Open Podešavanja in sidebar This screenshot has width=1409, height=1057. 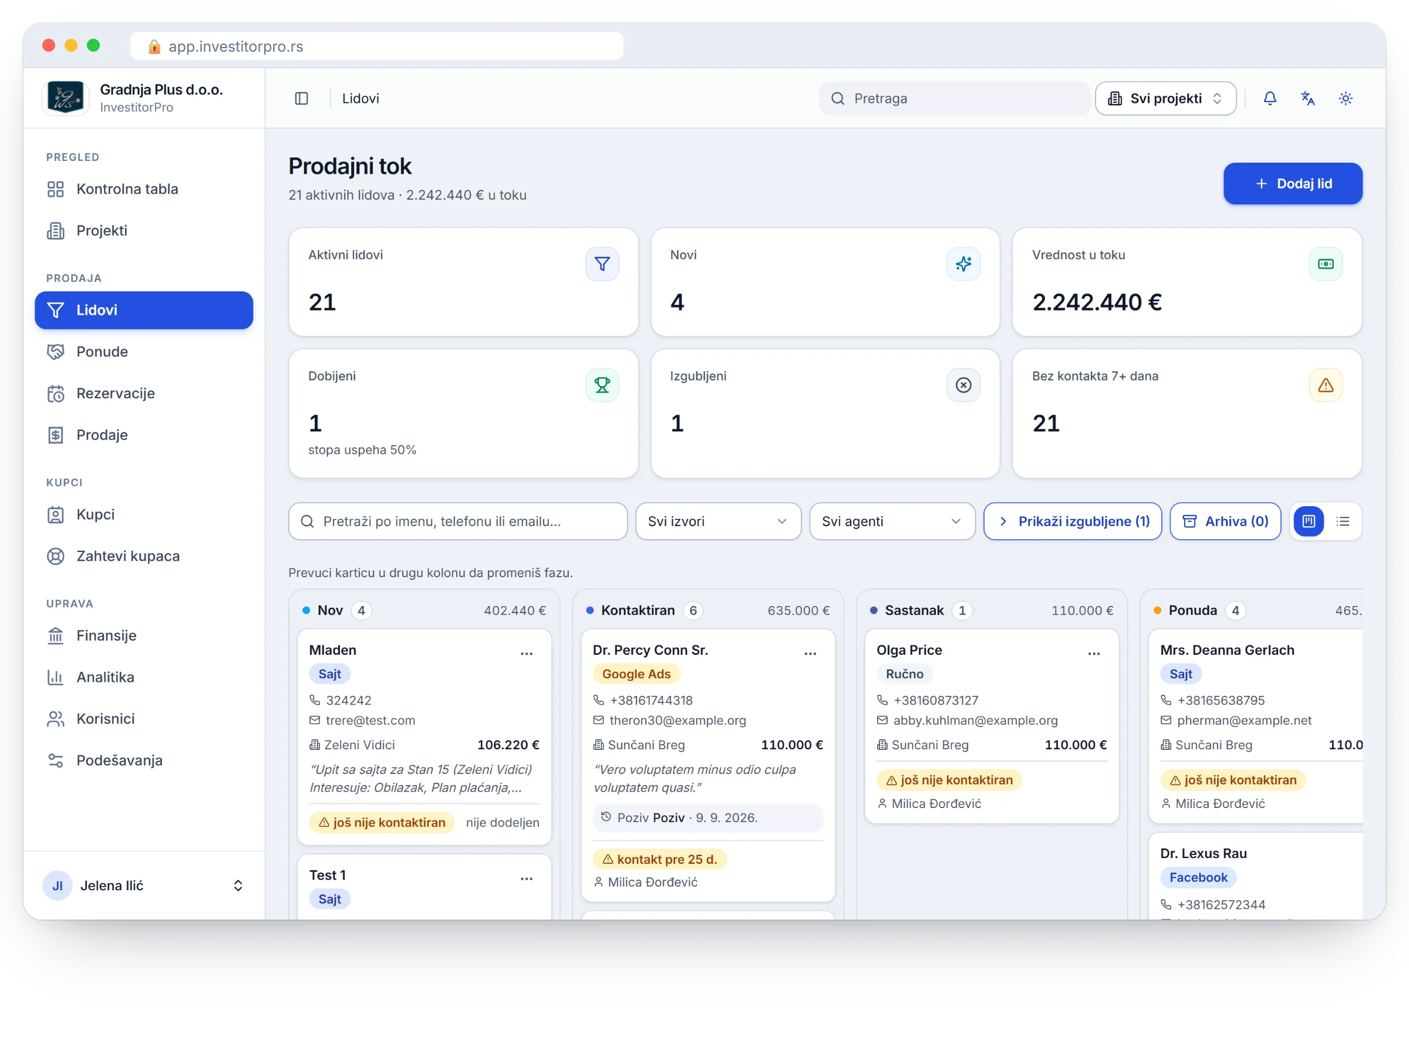144,760
